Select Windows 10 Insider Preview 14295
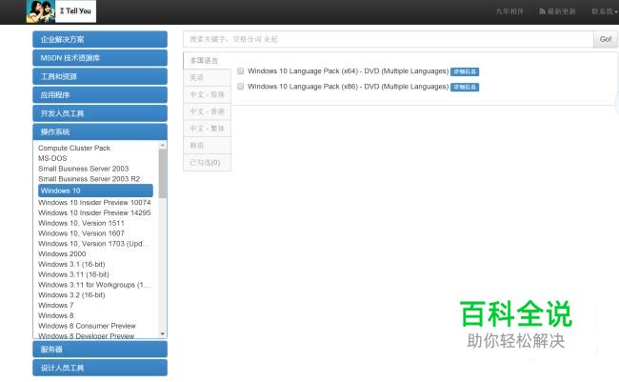 pos(94,212)
